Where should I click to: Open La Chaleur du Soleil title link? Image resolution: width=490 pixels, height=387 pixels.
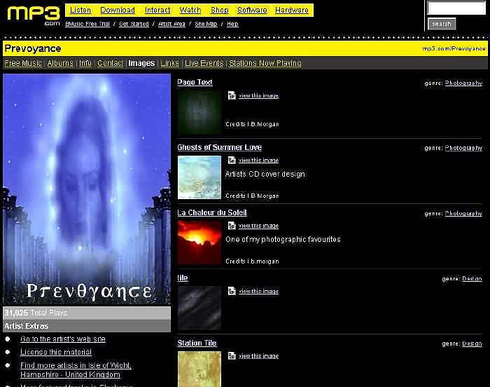click(x=212, y=212)
